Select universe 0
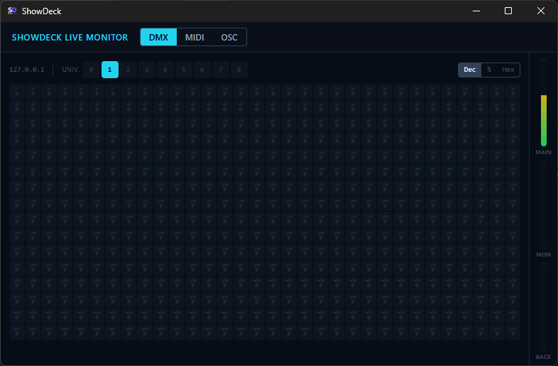Image resolution: width=558 pixels, height=366 pixels. tap(92, 70)
